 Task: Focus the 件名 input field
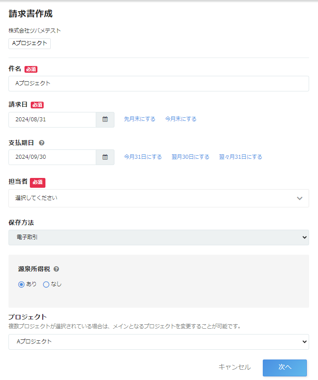(x=159, y=83)
